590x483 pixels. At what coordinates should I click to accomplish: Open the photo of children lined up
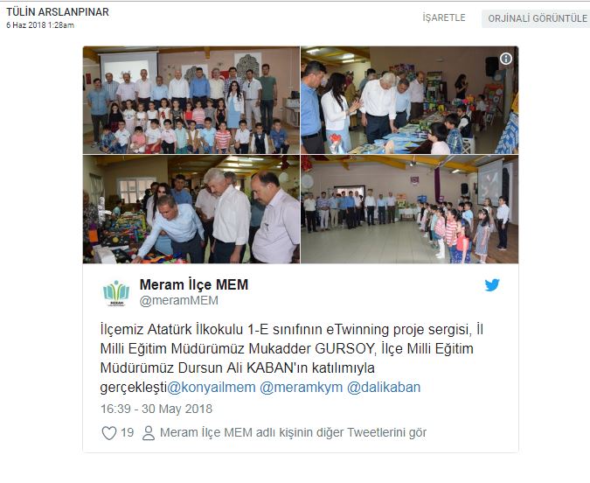[409, 209]
